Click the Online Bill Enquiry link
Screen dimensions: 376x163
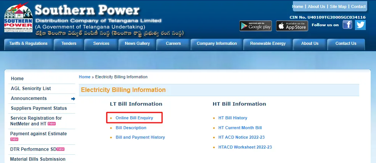coord(134,118)
